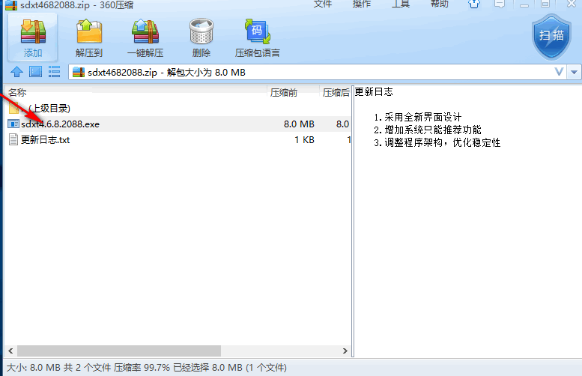The image size is (582, 376).
Task: Click the txt document icon
Action: tap(13, 139)
